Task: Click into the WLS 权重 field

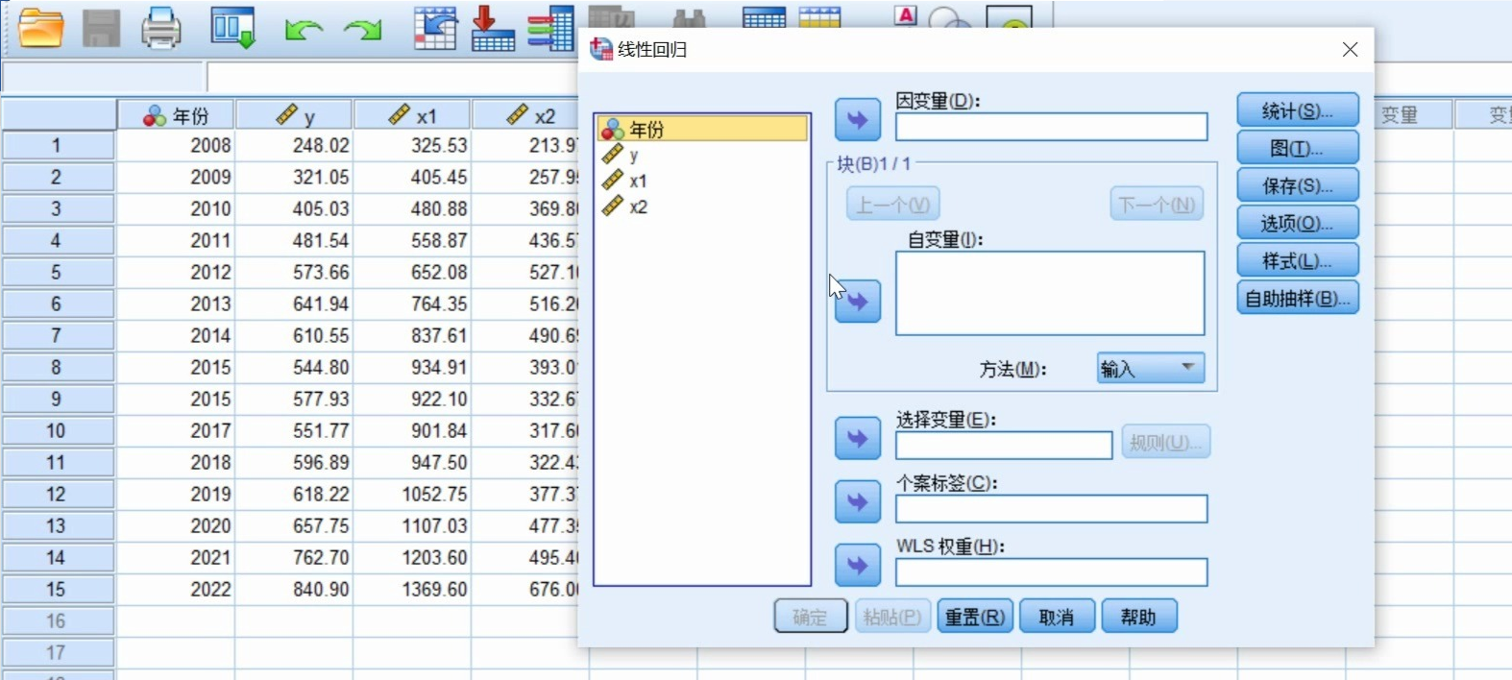Action: tap(1052, 572)
